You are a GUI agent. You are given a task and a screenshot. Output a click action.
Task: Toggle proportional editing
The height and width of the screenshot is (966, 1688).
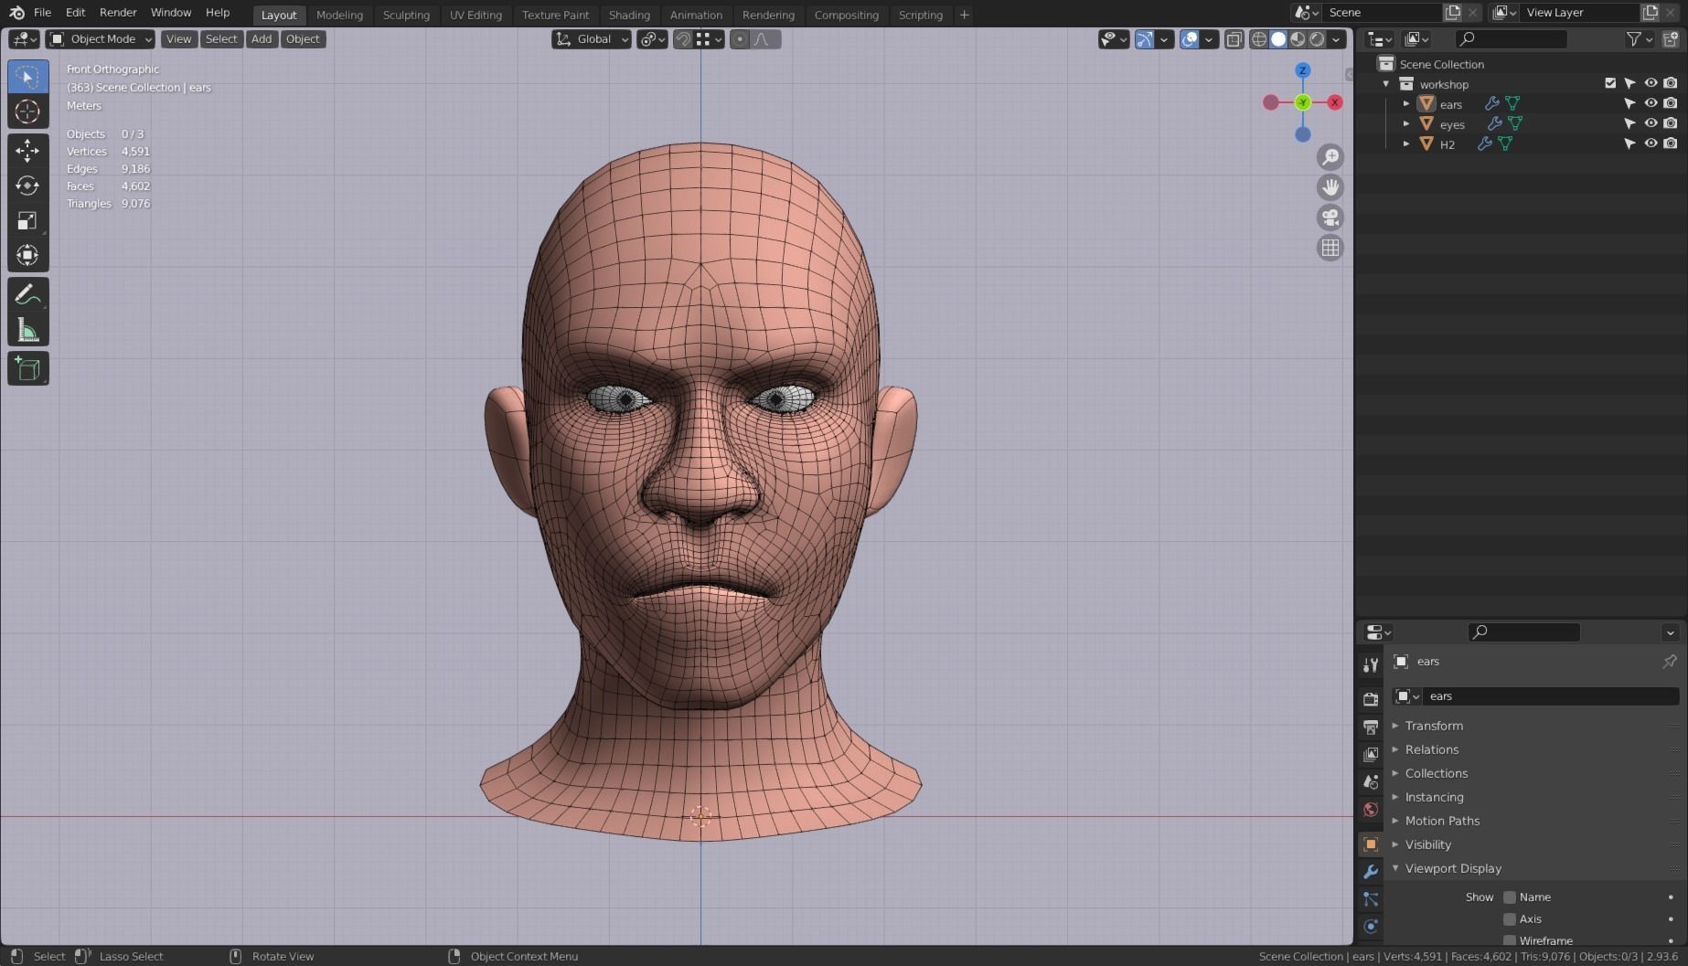740,38
